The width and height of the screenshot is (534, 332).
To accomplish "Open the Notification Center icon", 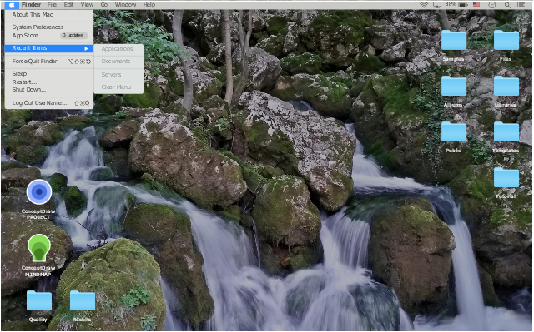I will tap(521, 5).
